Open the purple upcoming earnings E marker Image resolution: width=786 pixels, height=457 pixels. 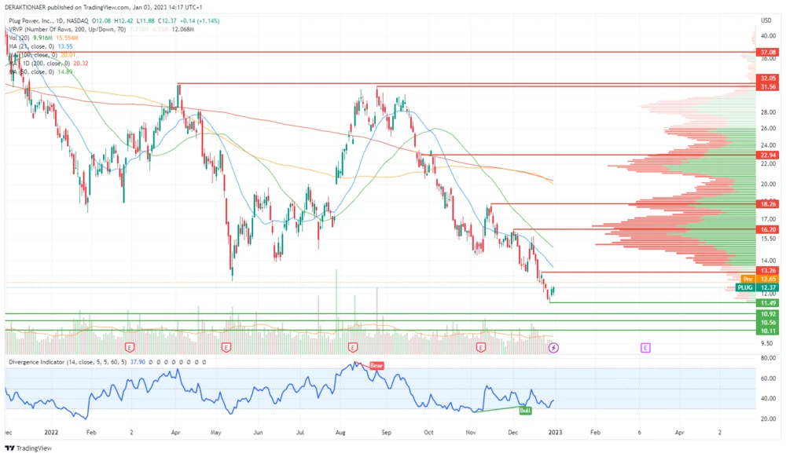pos(645,346)
